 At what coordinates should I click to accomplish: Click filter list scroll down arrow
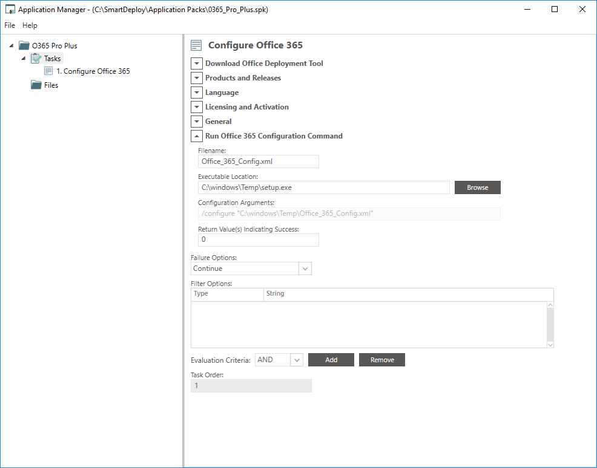(550, 345)
